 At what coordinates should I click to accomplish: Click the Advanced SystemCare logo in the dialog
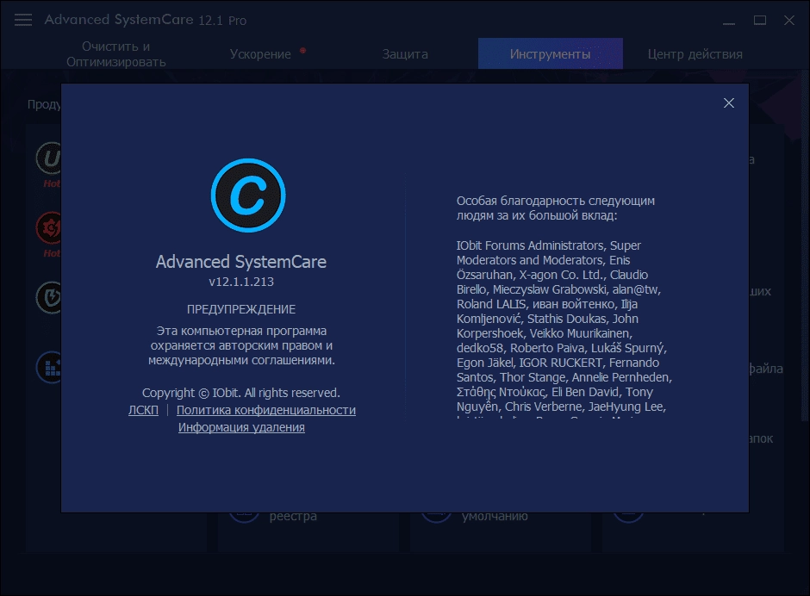(x=248, y=196)
